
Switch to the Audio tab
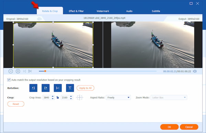pos(129,11)
